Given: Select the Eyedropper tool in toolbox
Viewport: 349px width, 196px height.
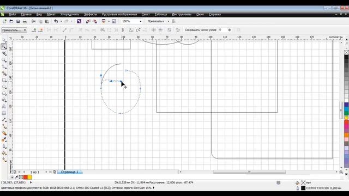Looking at the screenshot, I should [x=4, y=140].
